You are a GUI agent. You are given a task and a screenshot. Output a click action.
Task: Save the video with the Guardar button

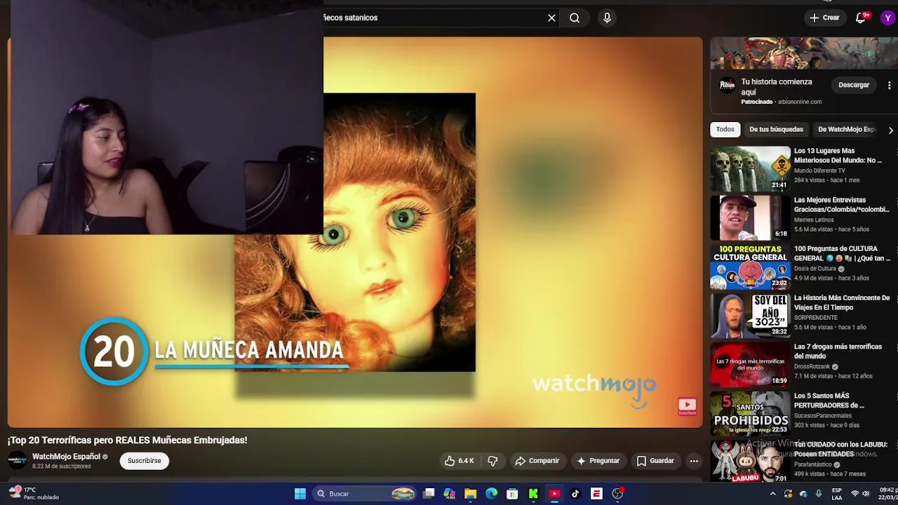tap(655, 461)
